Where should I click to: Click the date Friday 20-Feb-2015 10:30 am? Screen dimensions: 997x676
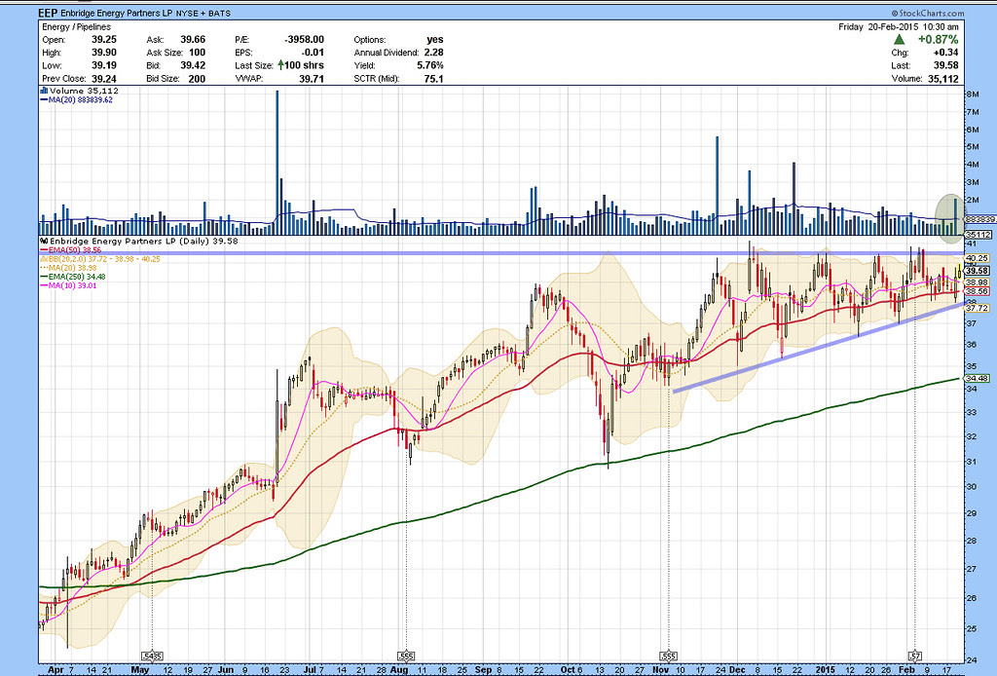tap(898, 26)
